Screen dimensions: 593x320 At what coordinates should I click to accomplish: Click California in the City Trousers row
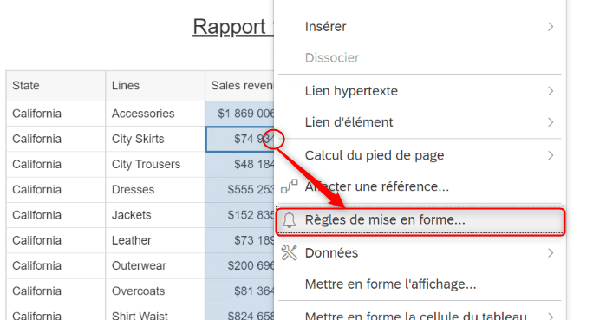pyautogui.click(x=55, y=164)
